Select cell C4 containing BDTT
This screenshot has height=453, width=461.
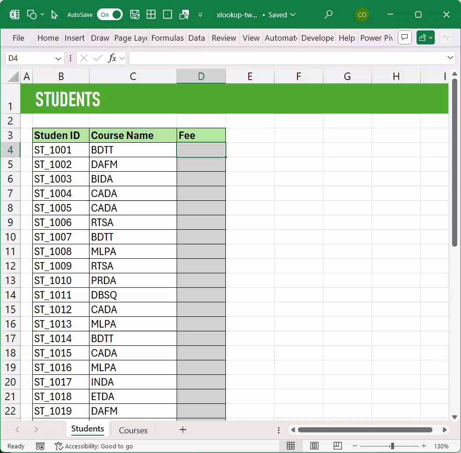[133, 150]
